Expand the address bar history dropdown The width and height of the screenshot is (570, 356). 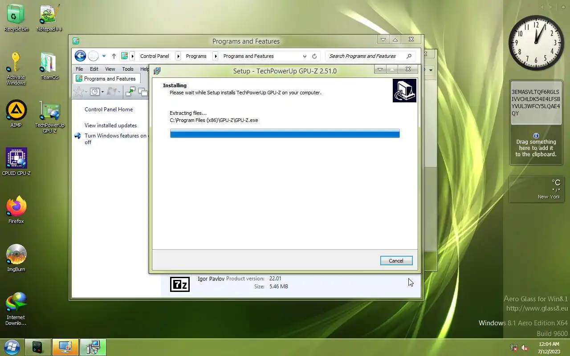pyautogui.click(x=305, y=56)
